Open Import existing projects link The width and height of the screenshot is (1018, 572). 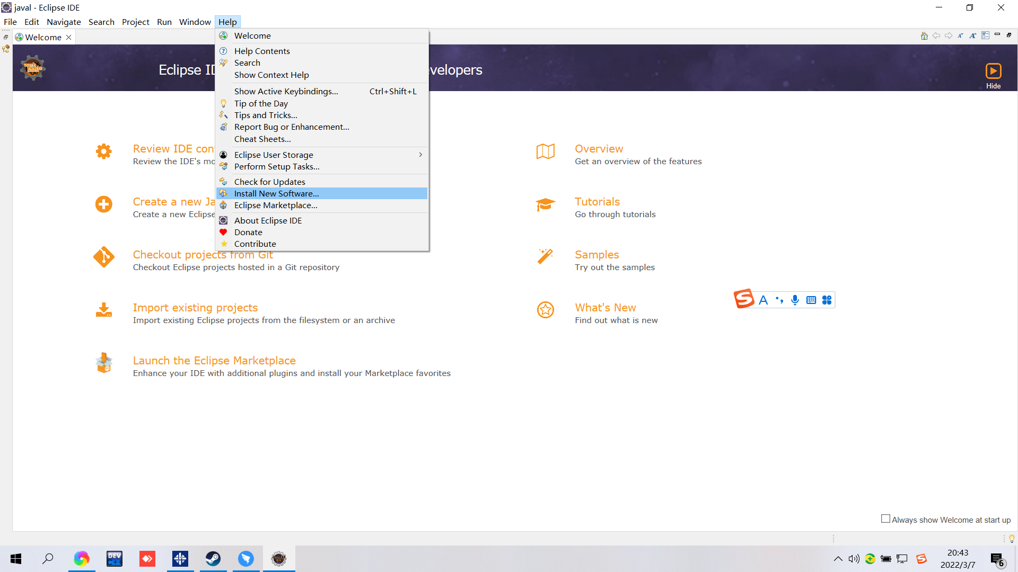click(x=195, y=308)
